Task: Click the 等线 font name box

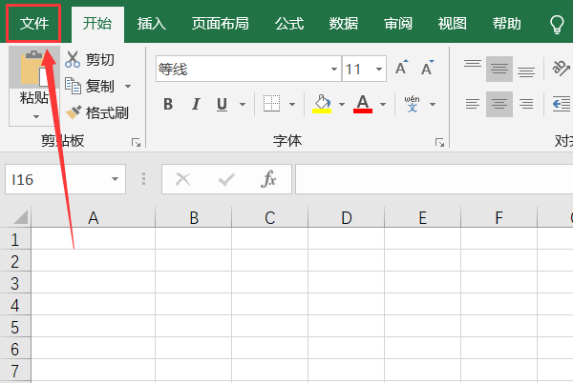Action: (243, 69)
